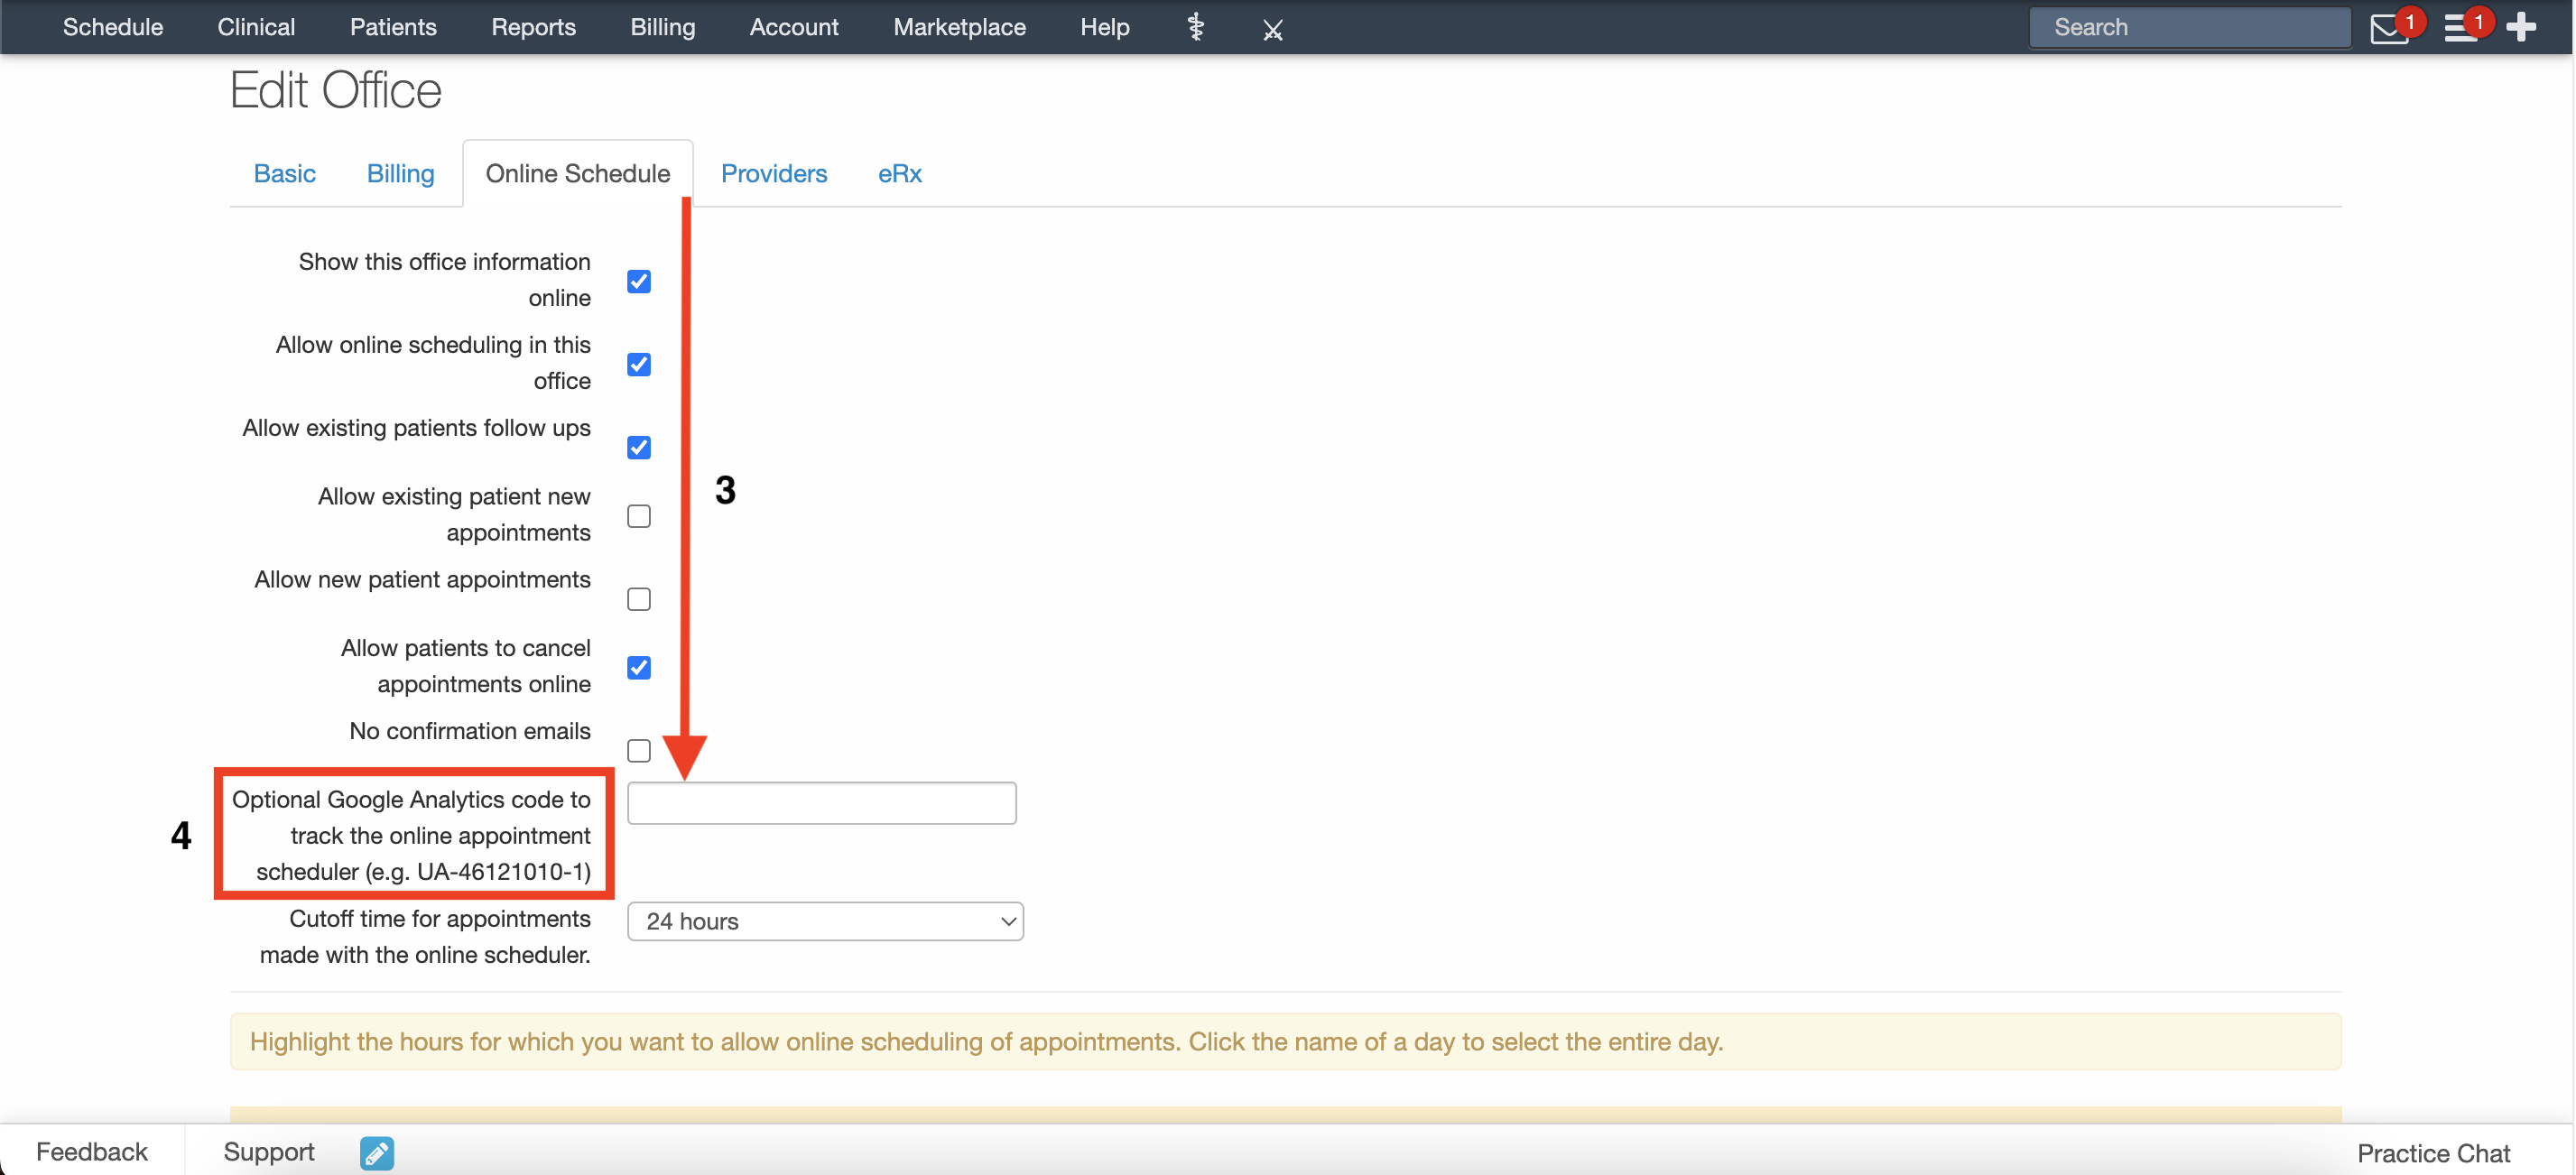Toggle Allow online scheduling in this office
Image resolution: width=2576 pixels, height=1175 pixels.
click(639, 364)
